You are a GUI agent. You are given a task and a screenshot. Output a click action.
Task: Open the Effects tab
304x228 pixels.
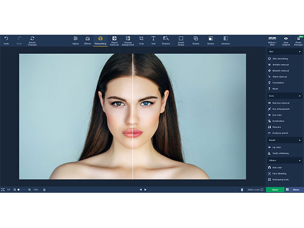pos(87,41)
